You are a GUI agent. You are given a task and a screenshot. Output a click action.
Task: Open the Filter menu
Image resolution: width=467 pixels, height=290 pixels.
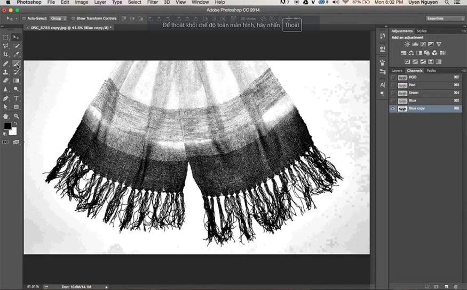[153, 2]
